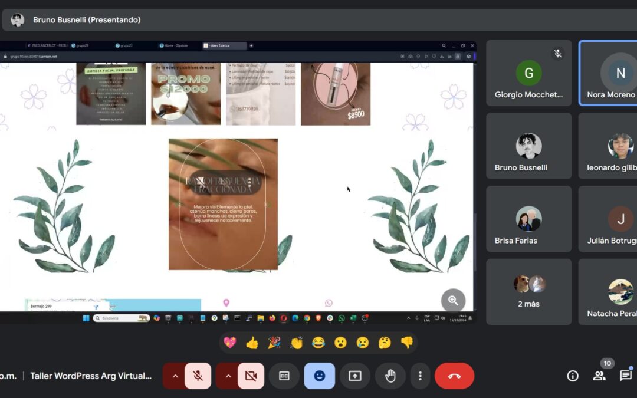Open WhatsApp from the shared taskbar
The height and width of the screenshot is (398, 637).
click(342, 318)
